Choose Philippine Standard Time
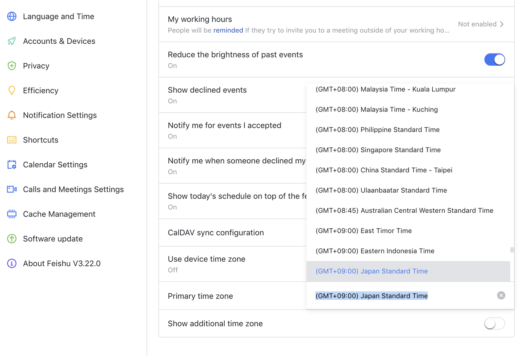 (x=408, y=129)
